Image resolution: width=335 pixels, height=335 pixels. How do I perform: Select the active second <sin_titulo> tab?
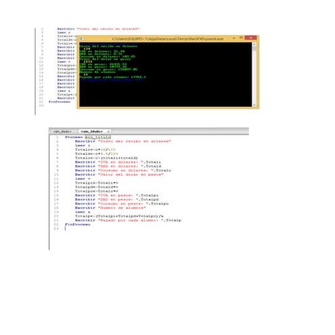pos(91,131)
